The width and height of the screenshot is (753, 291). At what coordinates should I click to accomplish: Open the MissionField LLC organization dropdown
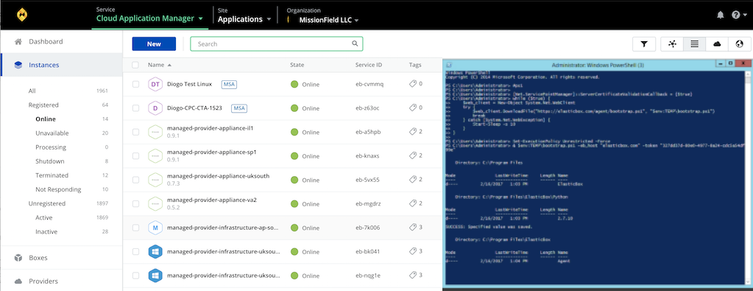[x=329, y=20]
